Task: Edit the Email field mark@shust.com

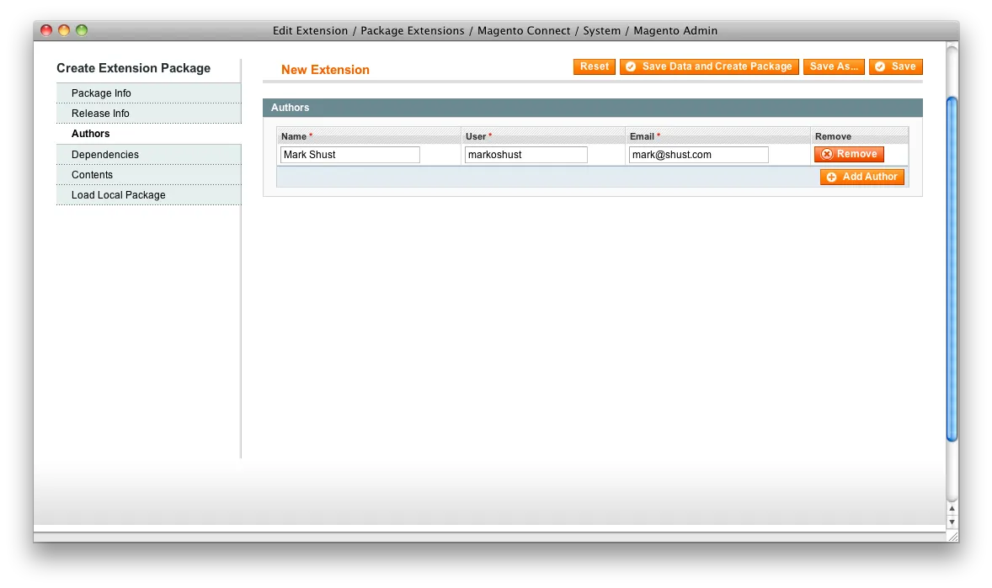Action: (x=698, y=155)
